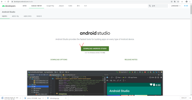Click AppTheme in the IDE preview toolbar
The width and height of the screenshot is (192, 100).
pos(133,77)
